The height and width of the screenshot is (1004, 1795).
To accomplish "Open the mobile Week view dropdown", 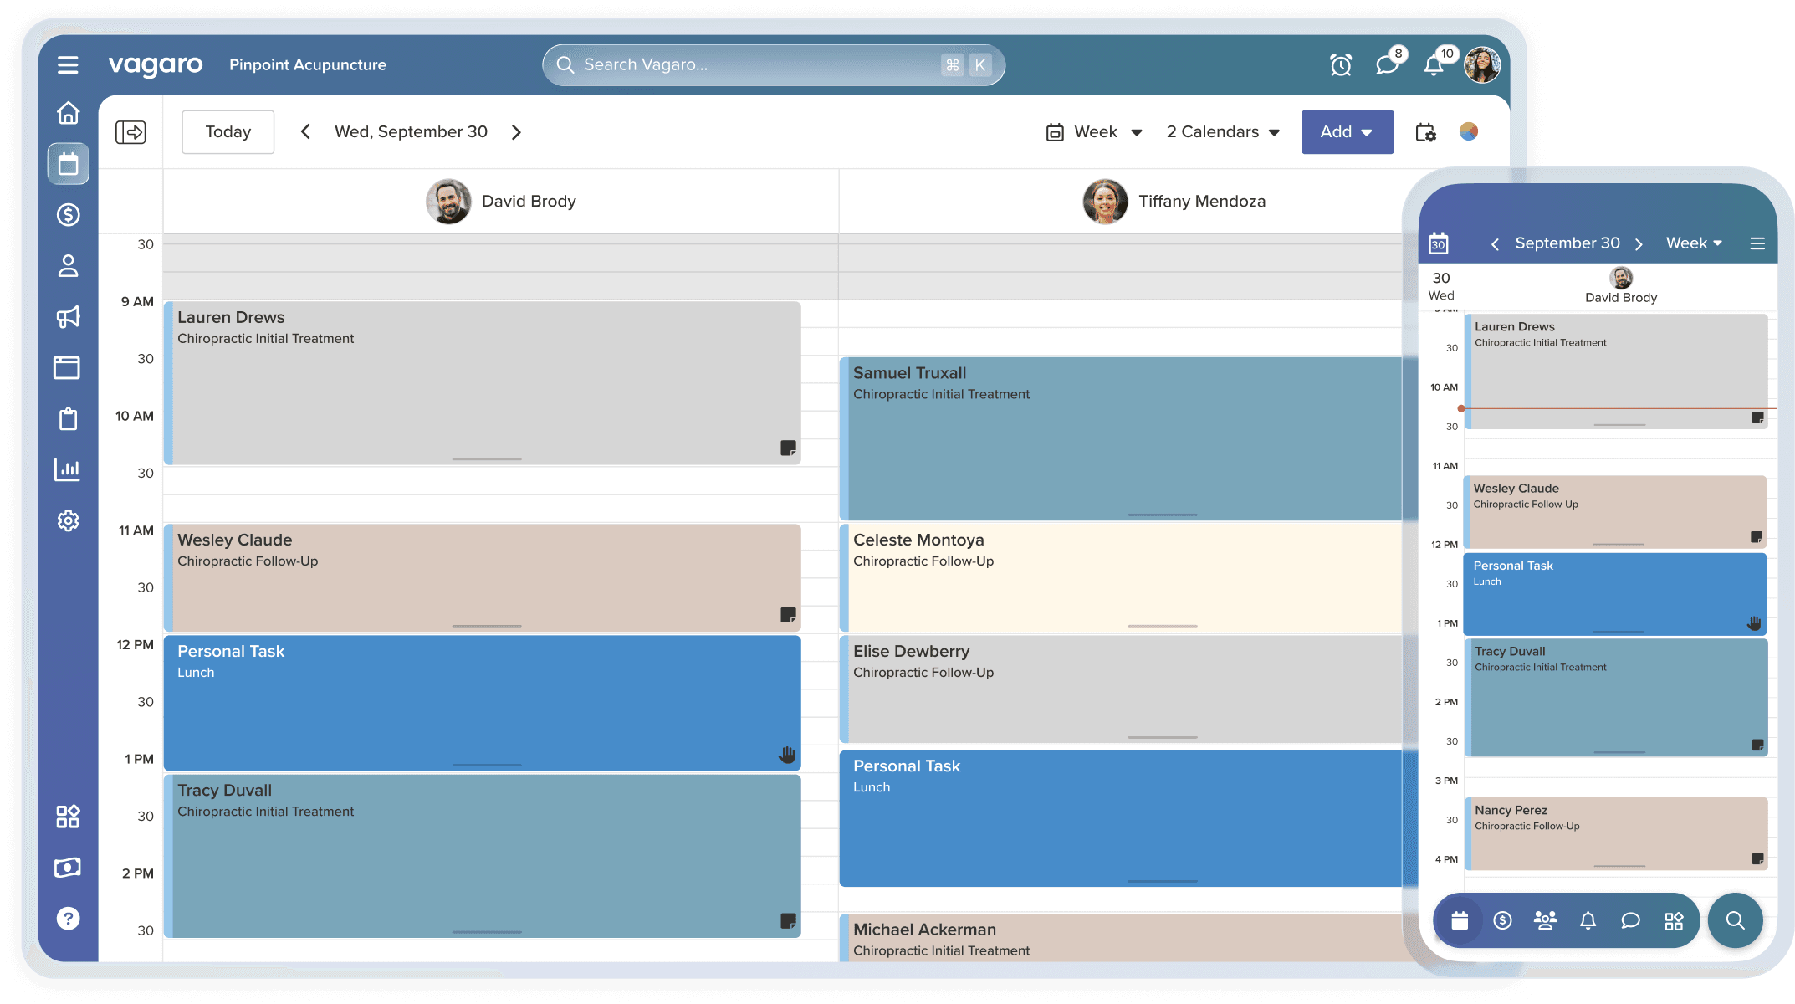I will tap(1694, 243).
